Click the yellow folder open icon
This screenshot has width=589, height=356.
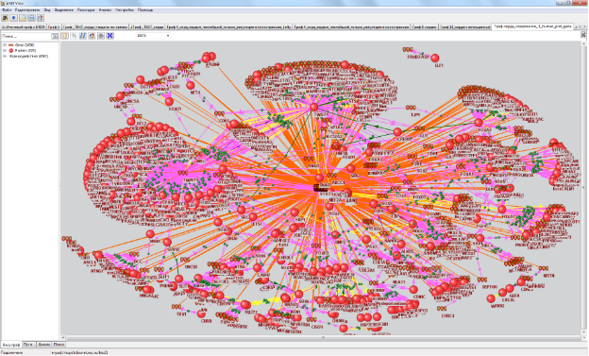(23, 18)
